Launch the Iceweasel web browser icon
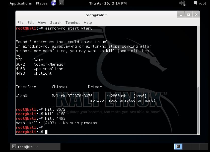This screenshot has height=152, width=210. [x=54, y=3]
